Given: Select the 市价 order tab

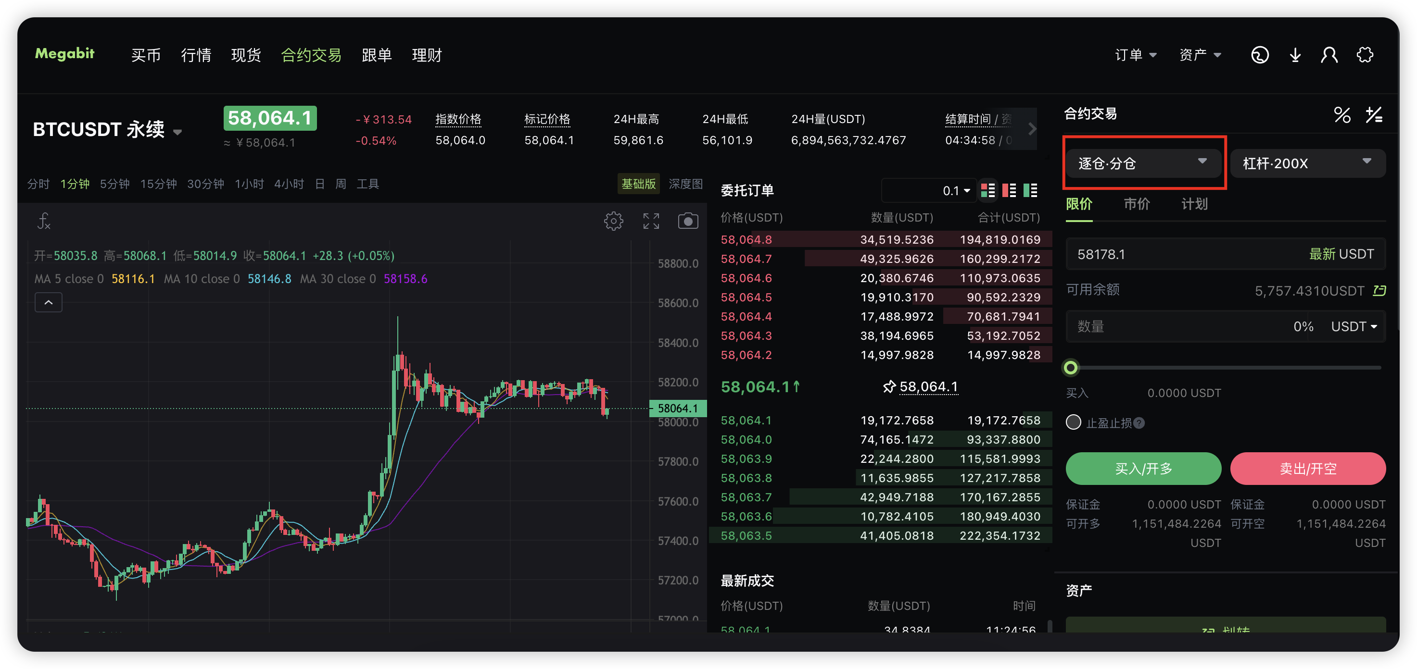Looking at the screenshot, I should 1137,204.
